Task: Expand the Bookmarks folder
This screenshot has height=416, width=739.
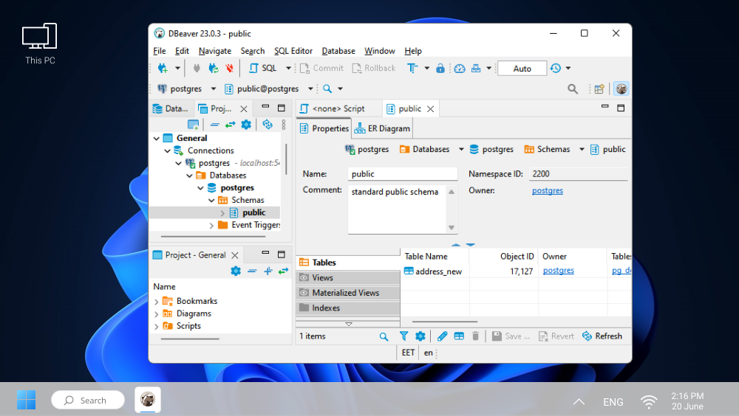Action: click(157, 302)
